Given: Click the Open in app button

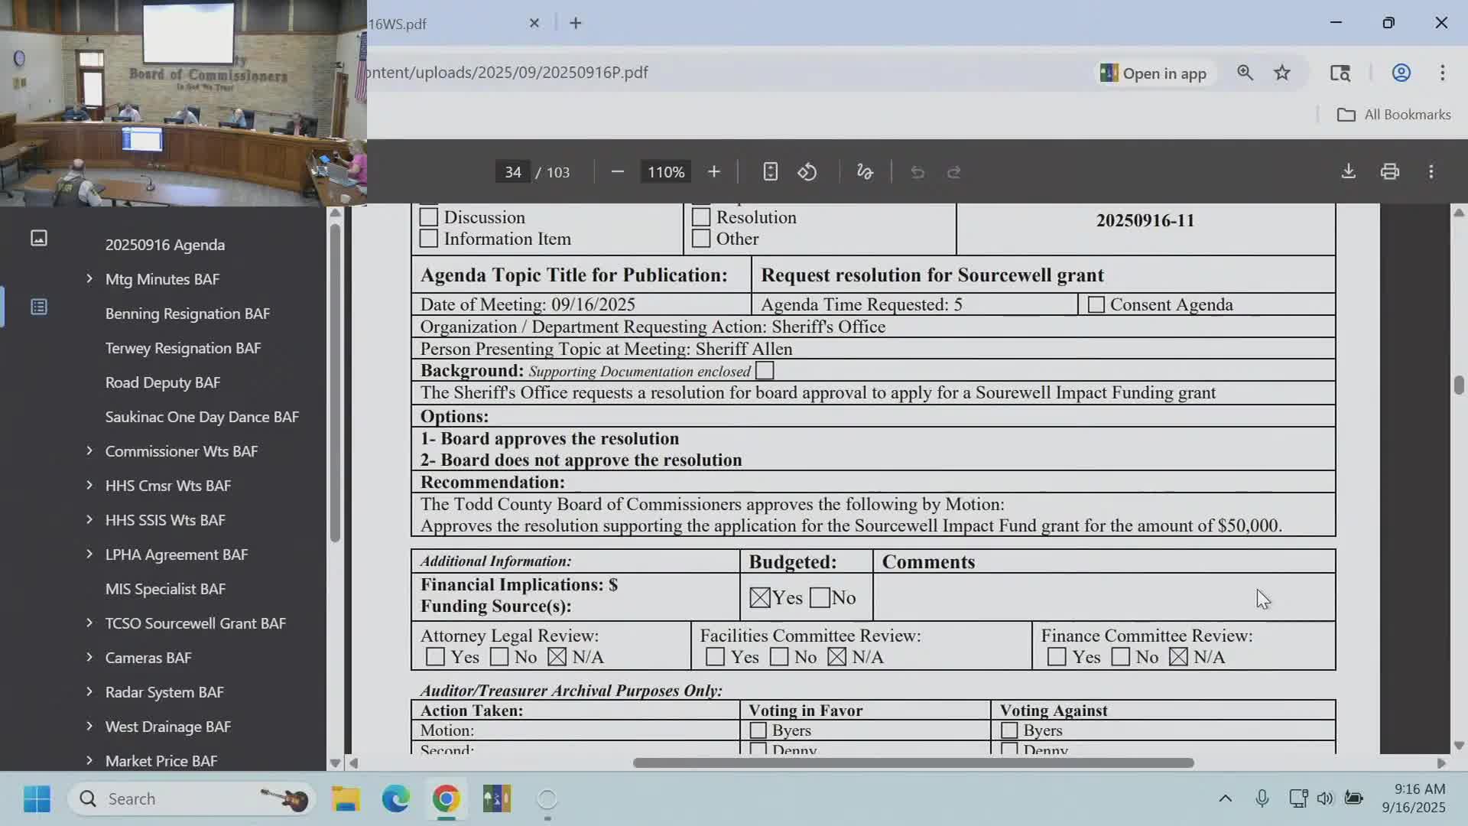Looking at the screenshot, I should (1153, 73).
